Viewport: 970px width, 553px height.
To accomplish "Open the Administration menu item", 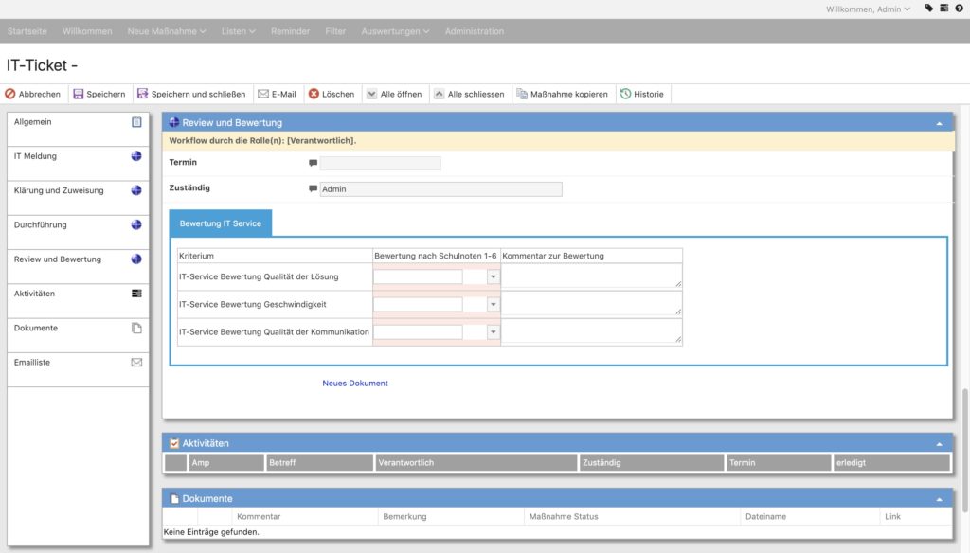I will click(x=475, y=31).
